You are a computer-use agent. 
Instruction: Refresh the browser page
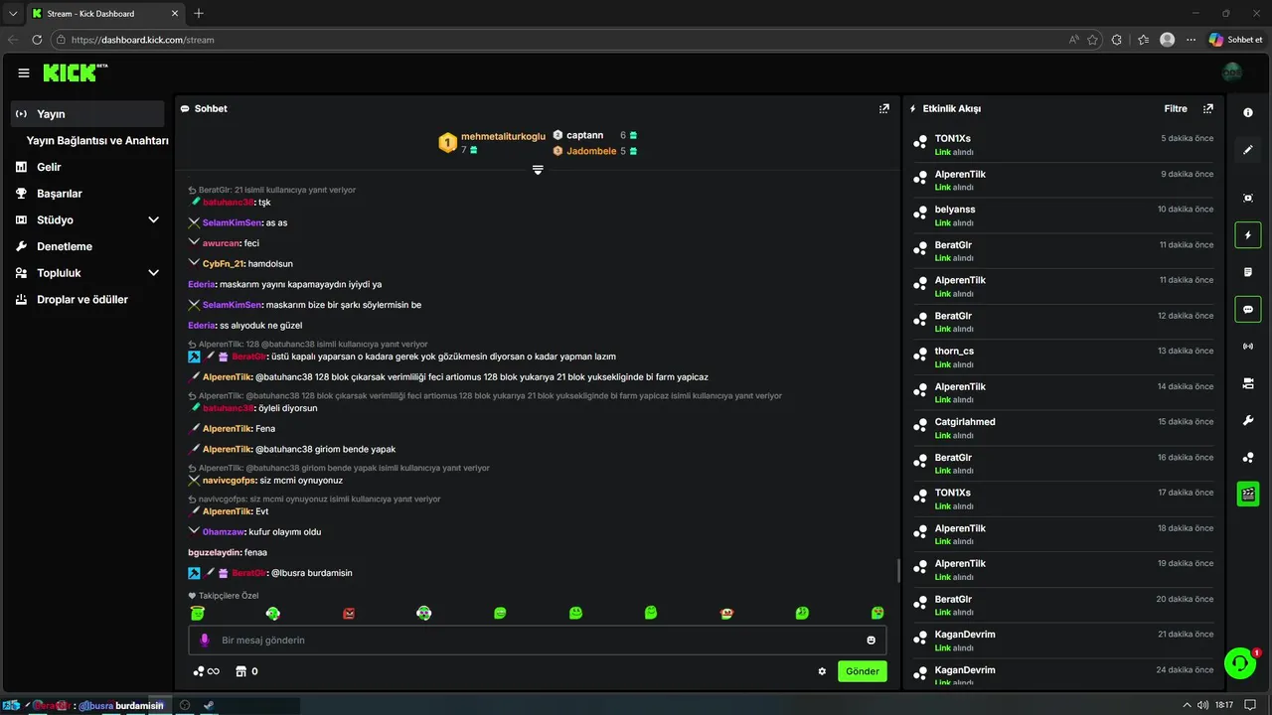(37, 40)
